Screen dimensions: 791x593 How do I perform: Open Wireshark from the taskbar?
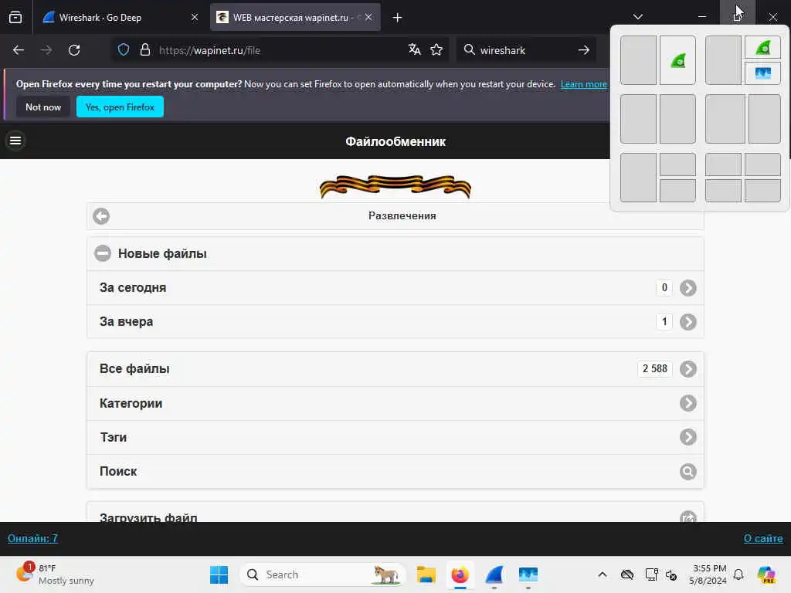494,574
